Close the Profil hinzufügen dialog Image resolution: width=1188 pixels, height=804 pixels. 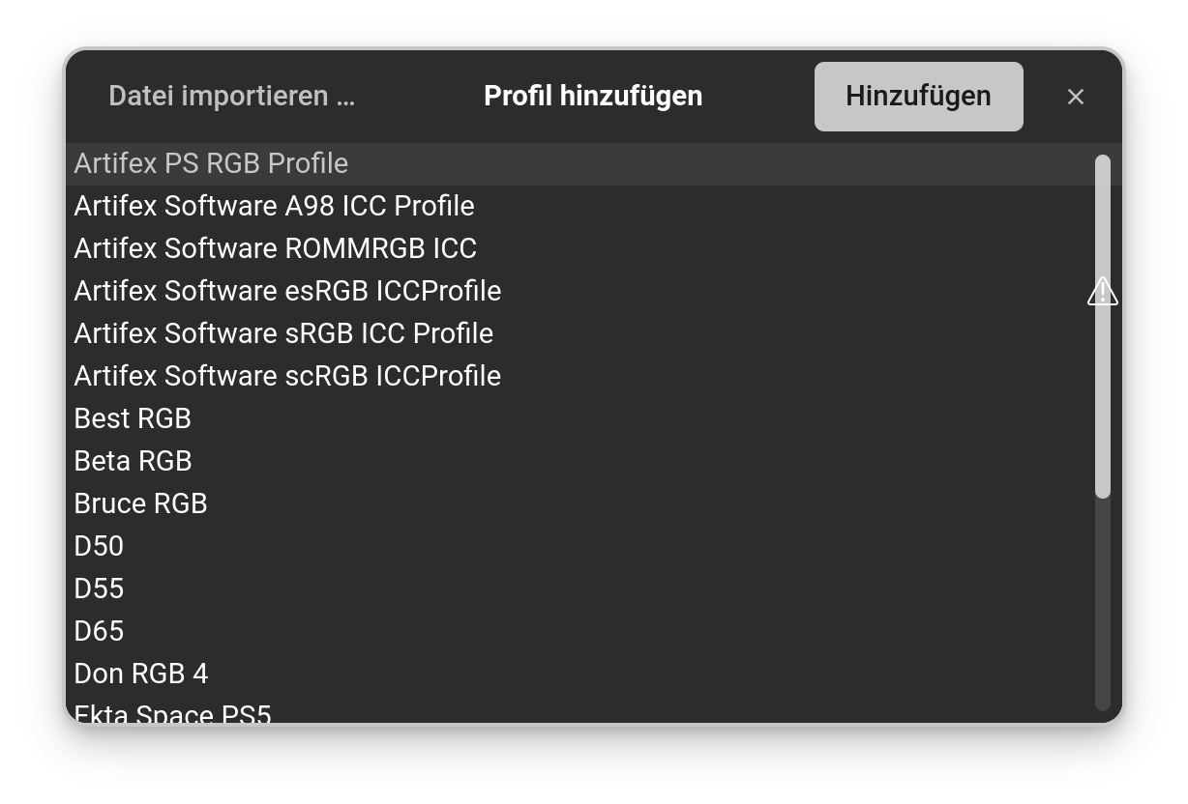1075,97
